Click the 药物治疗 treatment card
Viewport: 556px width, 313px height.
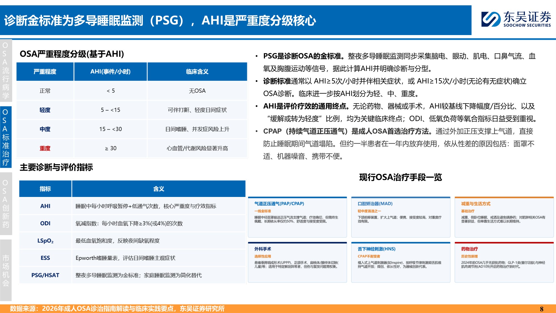(x=504, y=262)
